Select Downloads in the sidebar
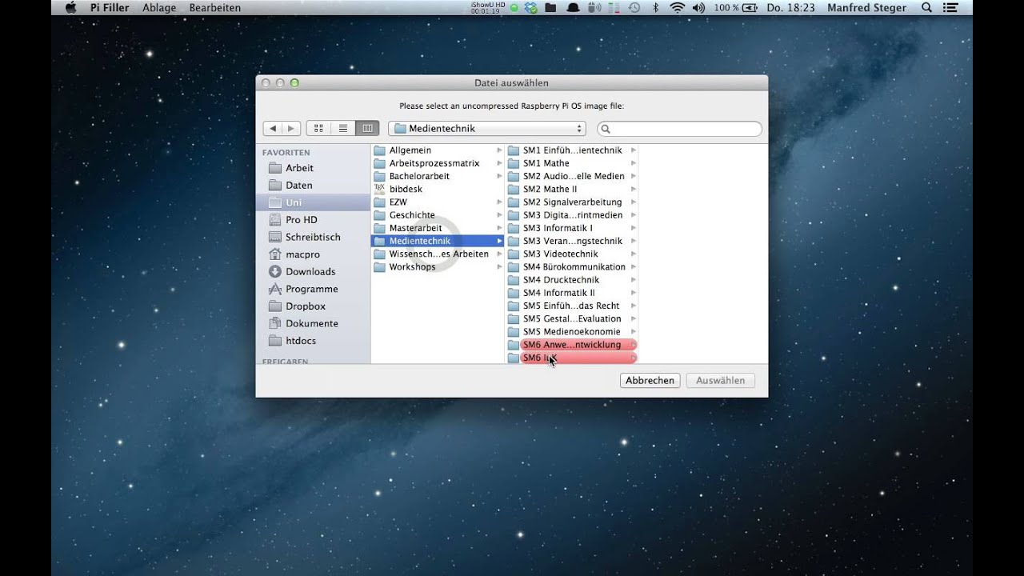This screenshot has height=576, width=1024. pos(313,271)
